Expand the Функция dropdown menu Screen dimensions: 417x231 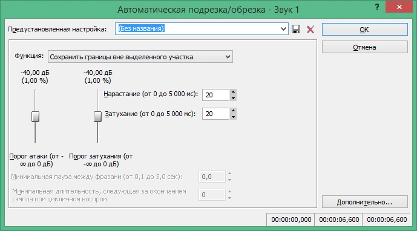pos(228,57)
